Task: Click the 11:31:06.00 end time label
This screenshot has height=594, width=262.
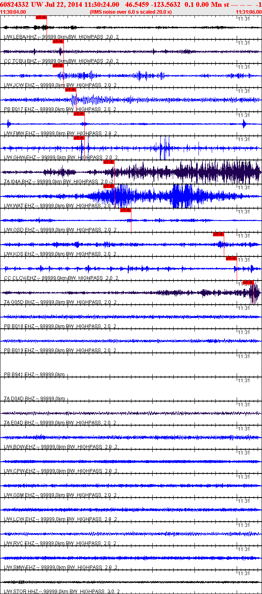Action: tap(249, 12)
